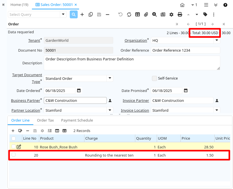Click the Copy Record icon
Screen dimensions: 233x189
pyautogui.click(x=91, y=14)
